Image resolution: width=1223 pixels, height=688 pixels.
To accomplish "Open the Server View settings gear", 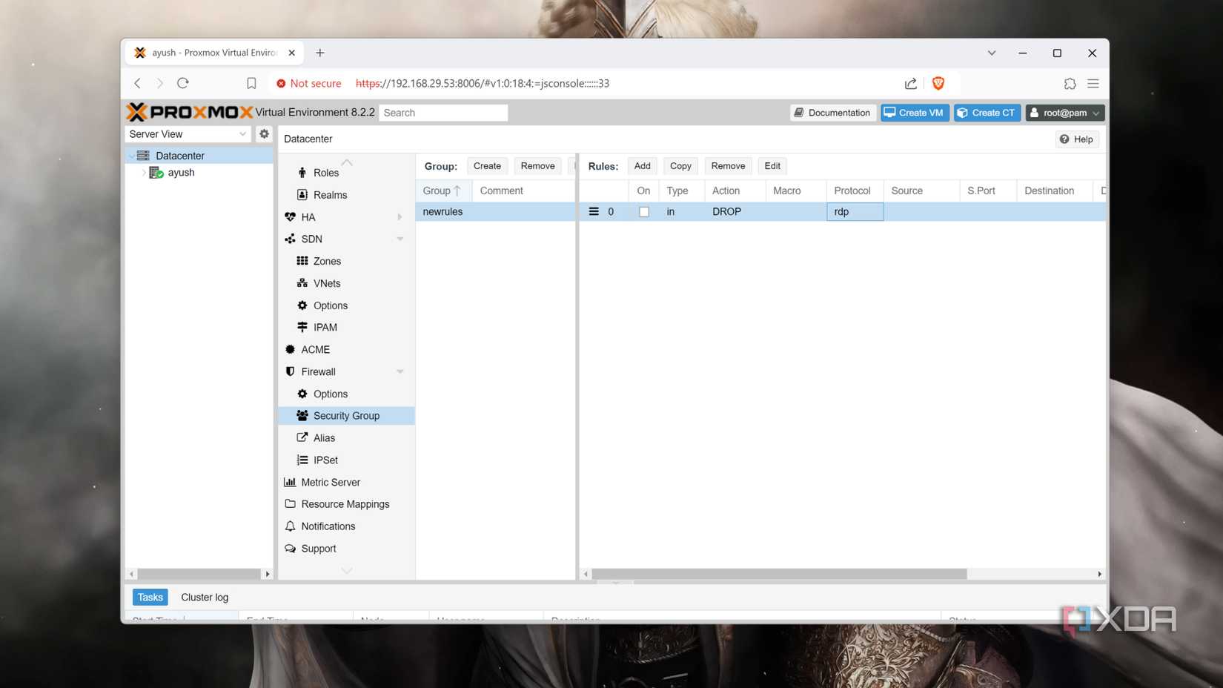I will tap(264, 134).
